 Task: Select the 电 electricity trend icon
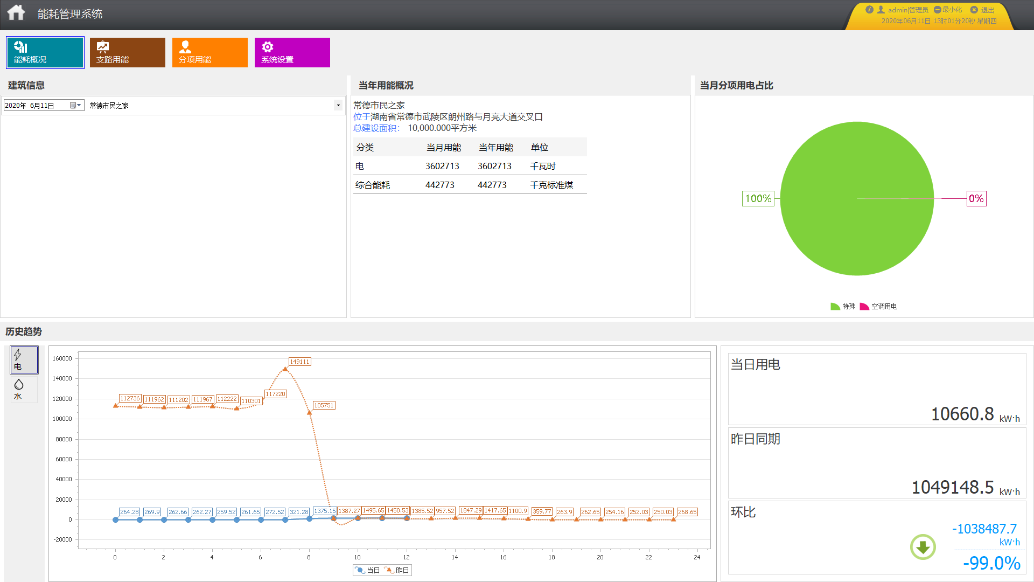pos(24,360)
